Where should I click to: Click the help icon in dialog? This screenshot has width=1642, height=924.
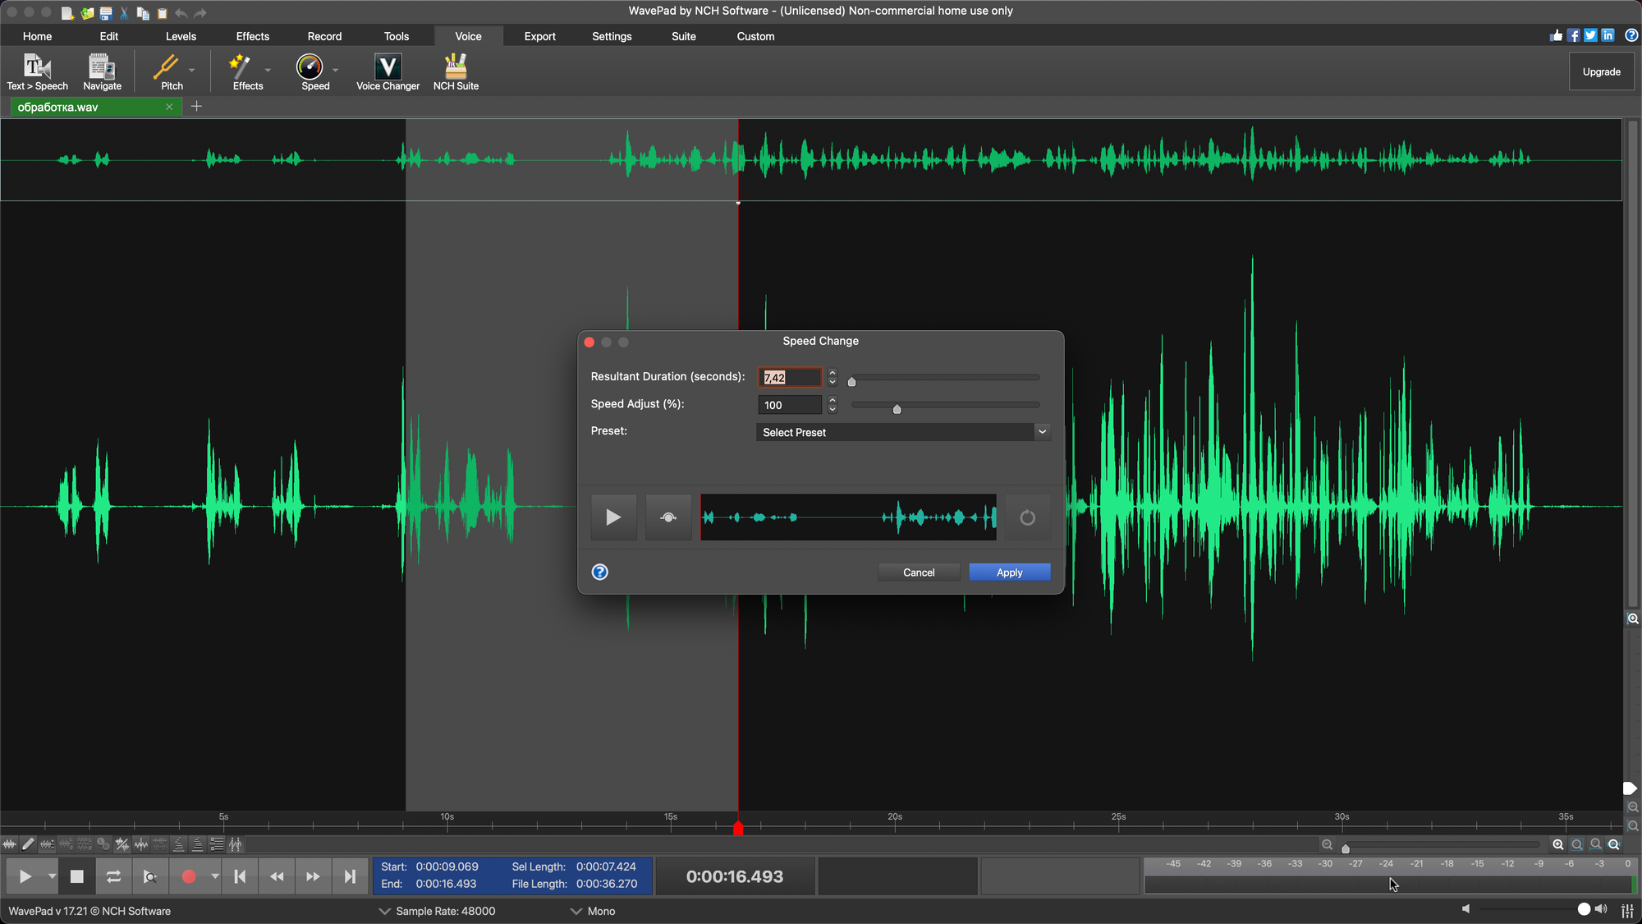[600, 572]
